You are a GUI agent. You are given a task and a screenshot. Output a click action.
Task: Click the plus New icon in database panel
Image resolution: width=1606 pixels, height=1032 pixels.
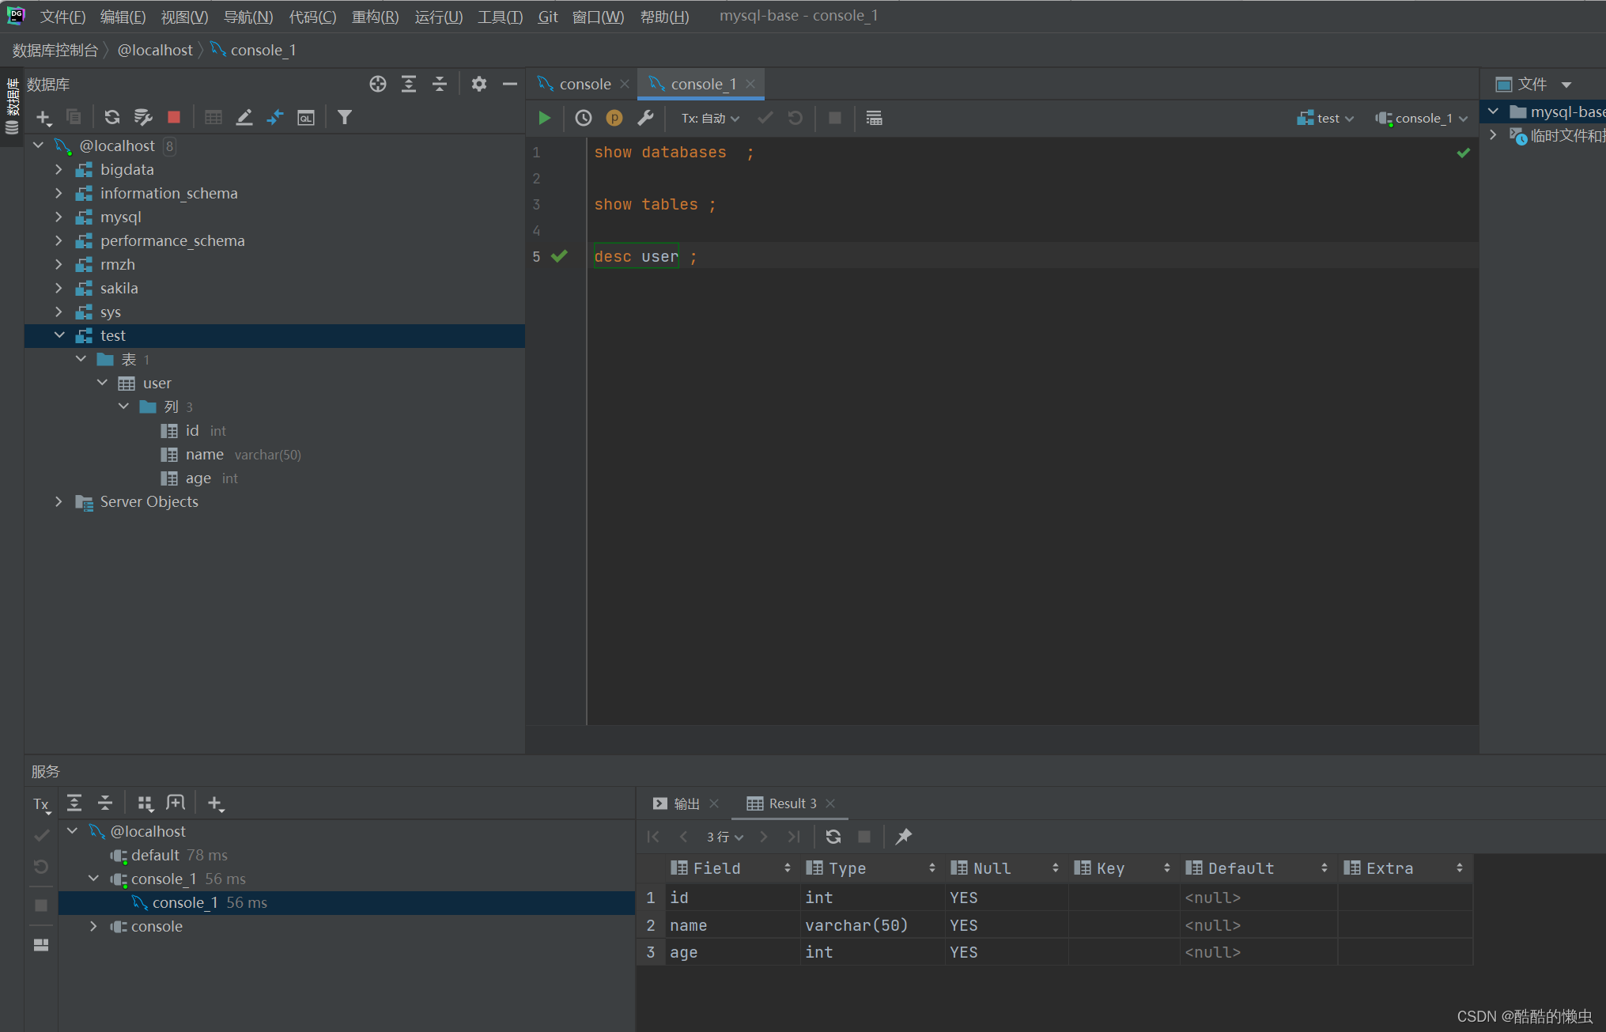coord(43,118)
